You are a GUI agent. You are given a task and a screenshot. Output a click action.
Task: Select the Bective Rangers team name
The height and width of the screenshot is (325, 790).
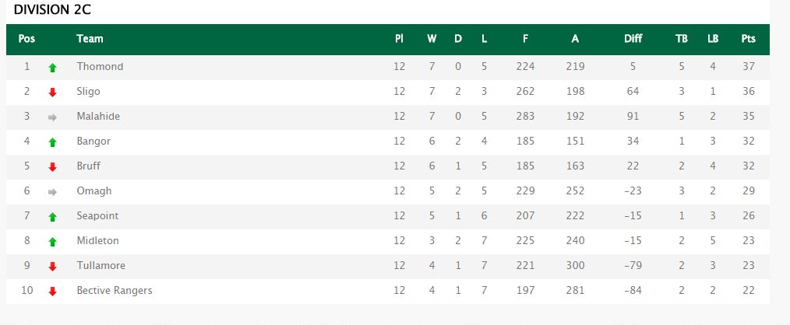(115, 291)
